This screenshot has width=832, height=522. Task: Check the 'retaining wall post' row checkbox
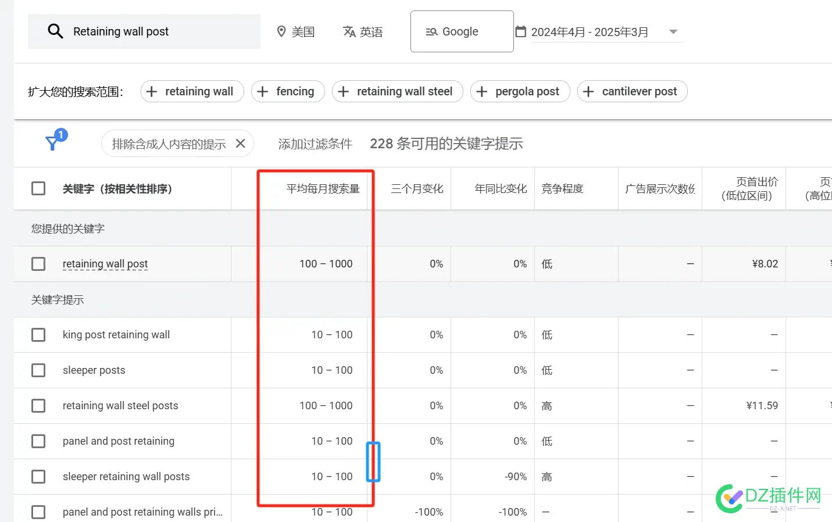(38, 264)
